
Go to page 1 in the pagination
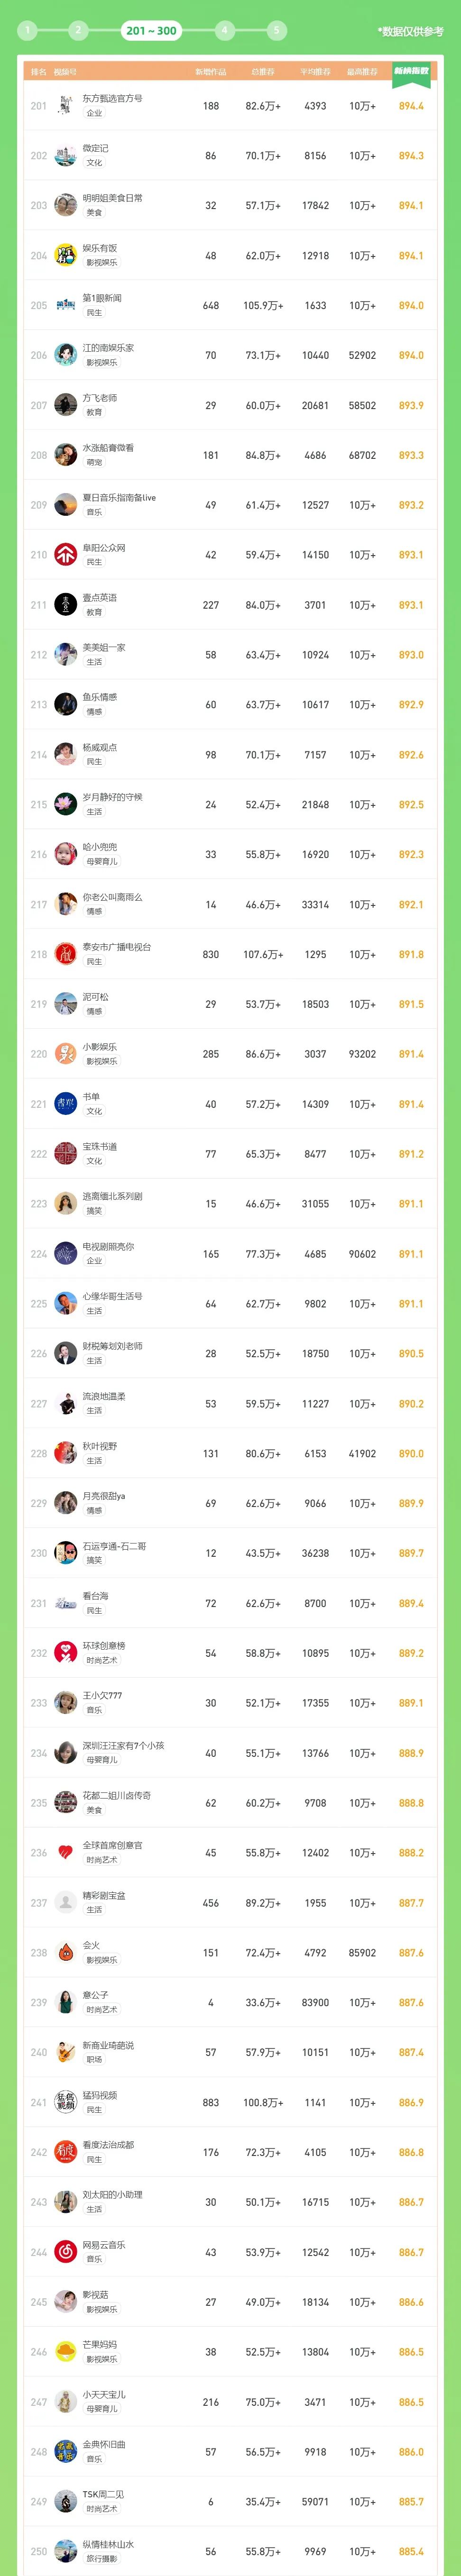pyautogui.click(x=27, y=30)
